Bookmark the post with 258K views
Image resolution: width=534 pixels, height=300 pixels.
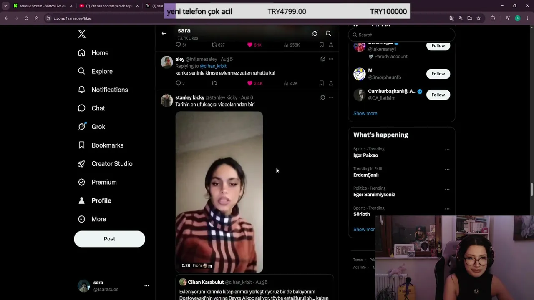321,45
